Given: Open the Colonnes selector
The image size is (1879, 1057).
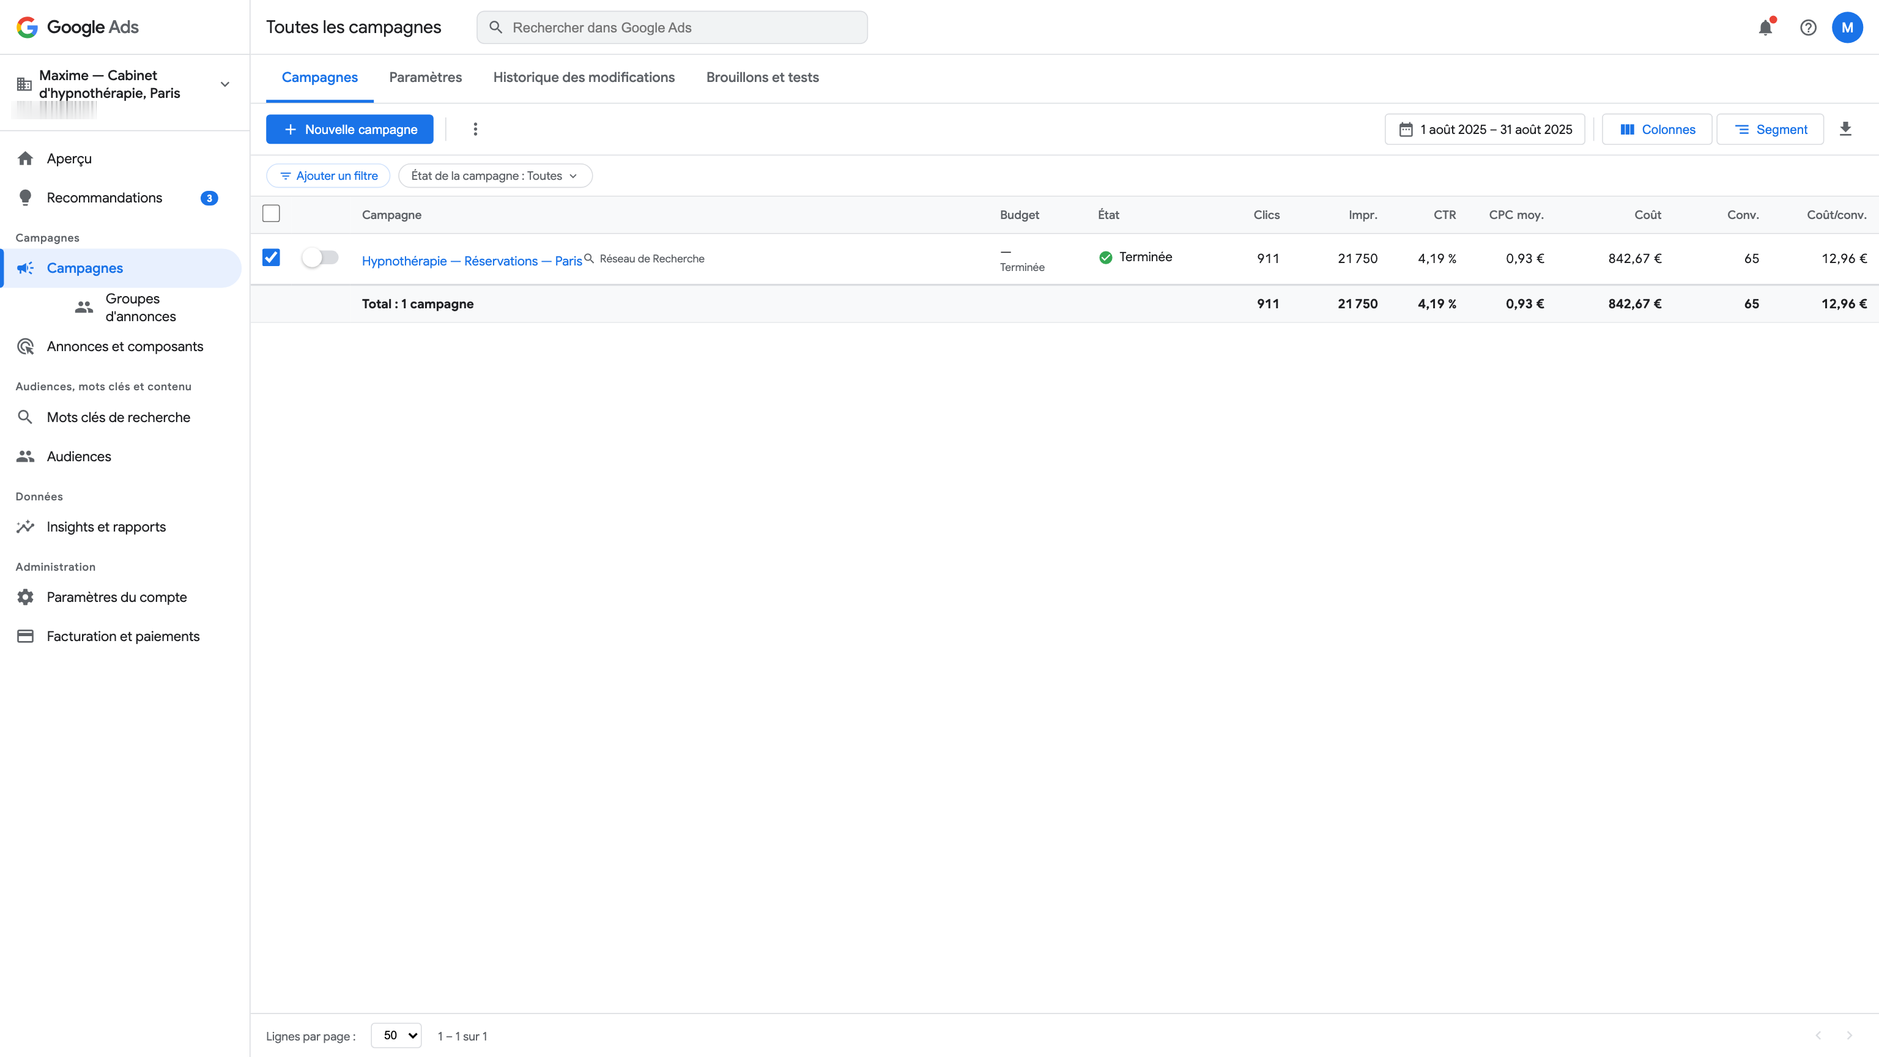Looking at the screenshot, I should tap(1656, 129).
